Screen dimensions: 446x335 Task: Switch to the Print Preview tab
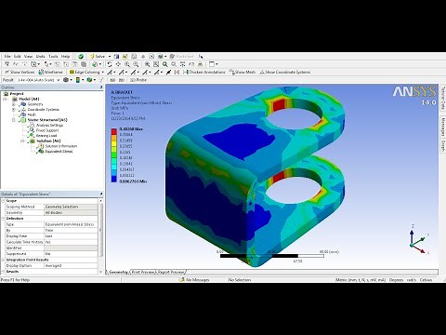click(x=143, y=272)
